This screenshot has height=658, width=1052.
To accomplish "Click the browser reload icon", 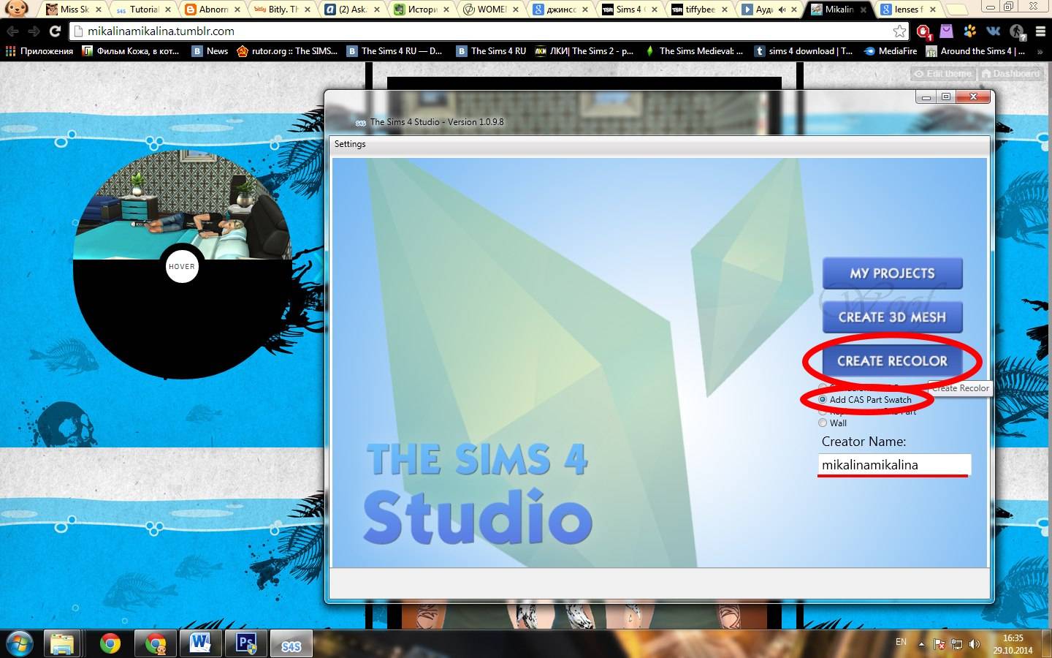I will click(55, 31).
